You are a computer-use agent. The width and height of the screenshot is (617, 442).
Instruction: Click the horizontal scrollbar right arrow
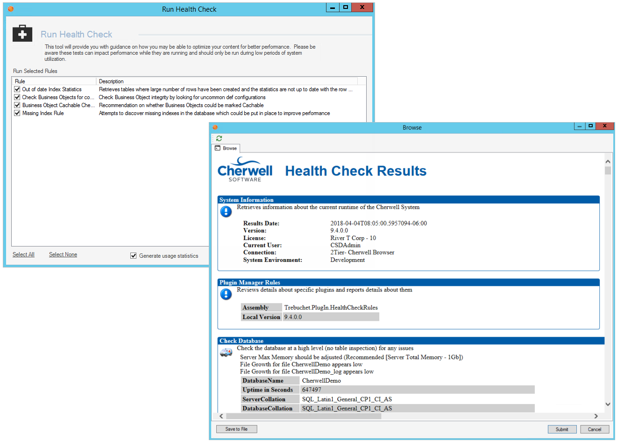(x=596, y=416)
